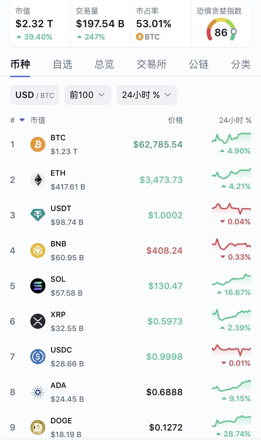This screenshot has width=261, height=440.
Task: View the BTC 24-hour sparkline chart
Action: point(231,138)
